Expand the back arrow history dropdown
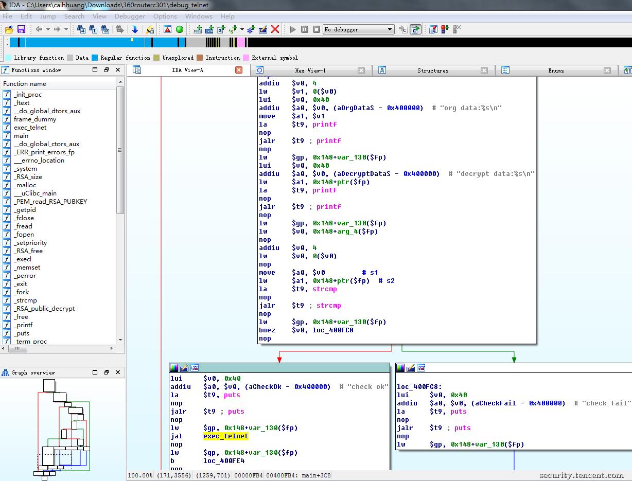Viewport: 632px width, 481px height. click(x=48, y=29)
